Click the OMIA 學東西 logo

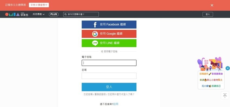[17, 14]
